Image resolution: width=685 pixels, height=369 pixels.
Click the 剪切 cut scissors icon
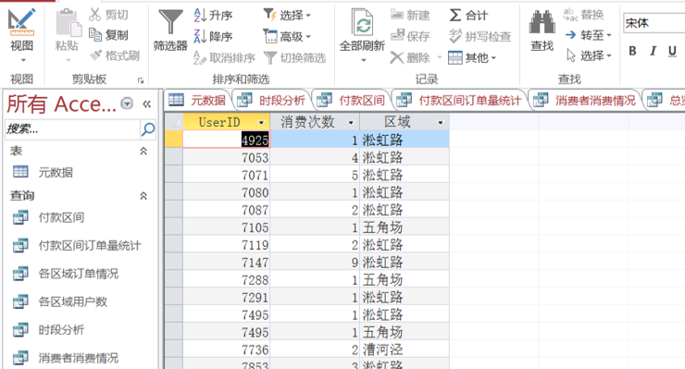94,15
